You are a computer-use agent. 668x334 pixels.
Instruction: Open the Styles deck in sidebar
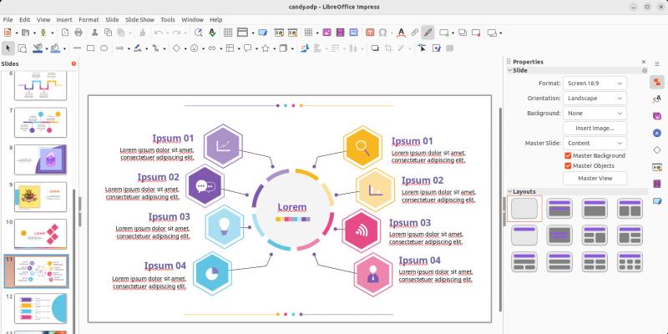pos(657,99)
